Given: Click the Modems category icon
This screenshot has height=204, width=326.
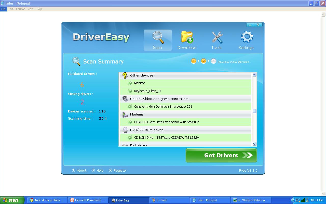Looking at the screenshot, I should tap(125, 114).
